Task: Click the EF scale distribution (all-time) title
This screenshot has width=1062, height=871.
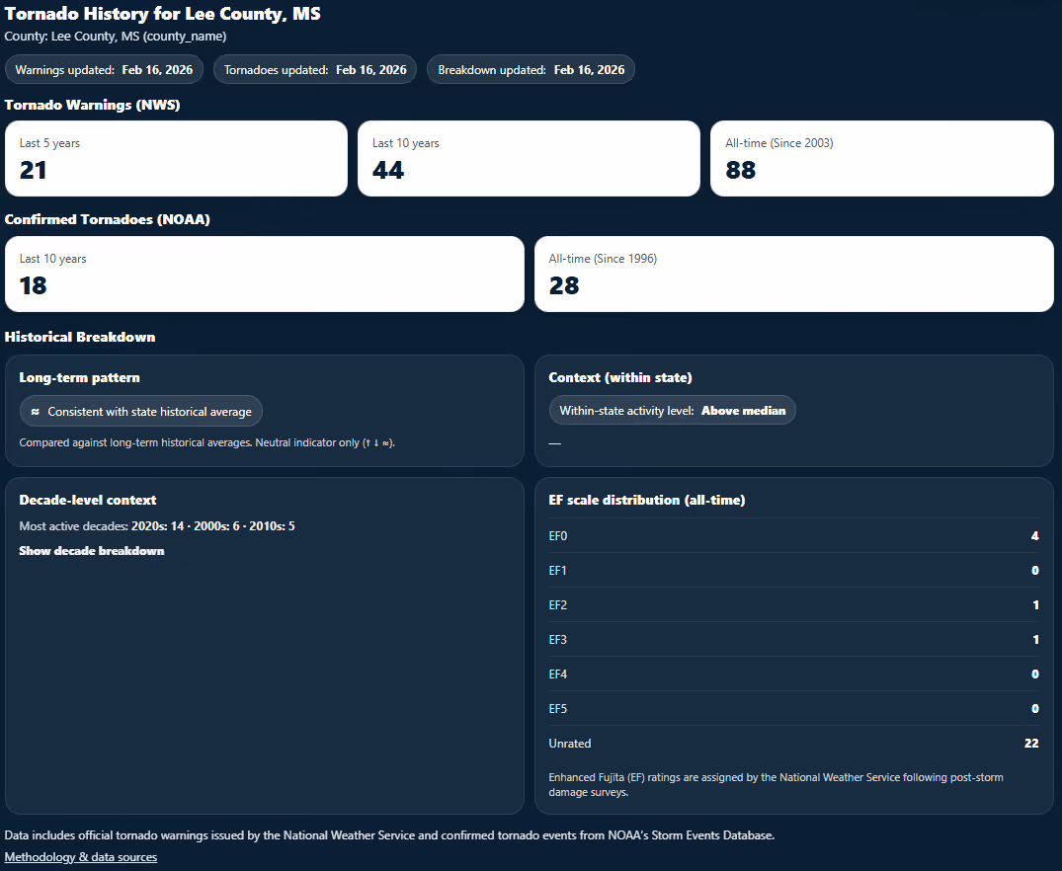Action: coord(647,500)
